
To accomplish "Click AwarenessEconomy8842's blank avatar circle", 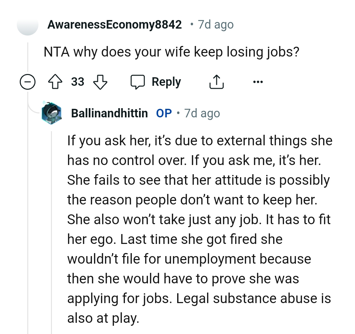I will tap(28, 26).
